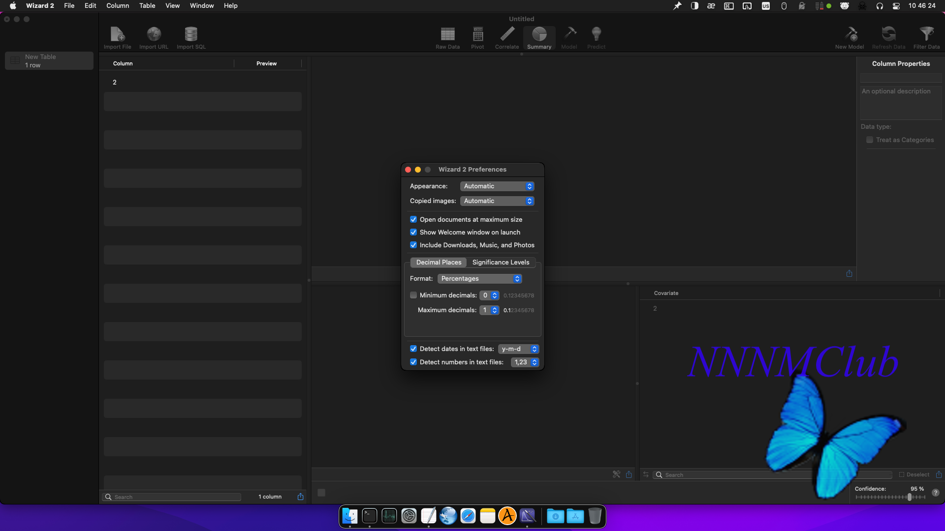Create a New Model
Viewport: 945px width, 531px height.
pyautogui.click(x=849, y=38)
